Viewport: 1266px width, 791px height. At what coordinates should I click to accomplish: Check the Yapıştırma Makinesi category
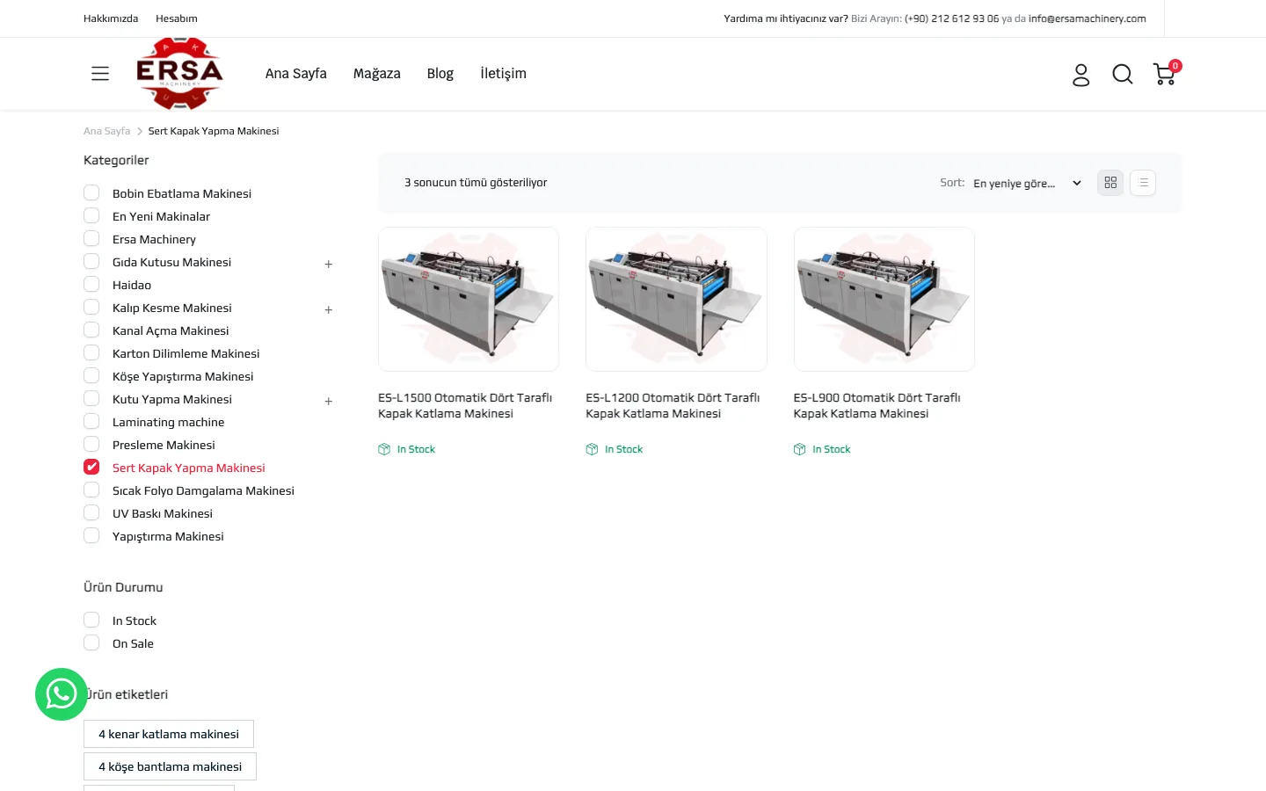pyautogui.click(x=91, y=535)
